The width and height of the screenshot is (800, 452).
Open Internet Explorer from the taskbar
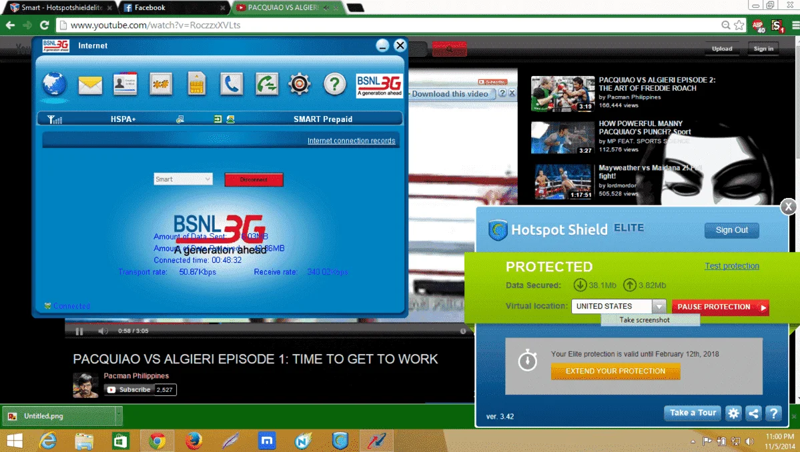(48, 441)
